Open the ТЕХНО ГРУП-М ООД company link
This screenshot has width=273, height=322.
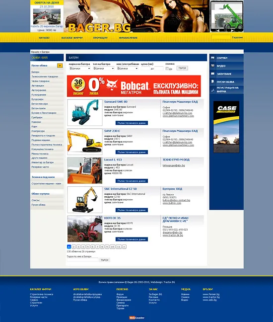point(176,160)
